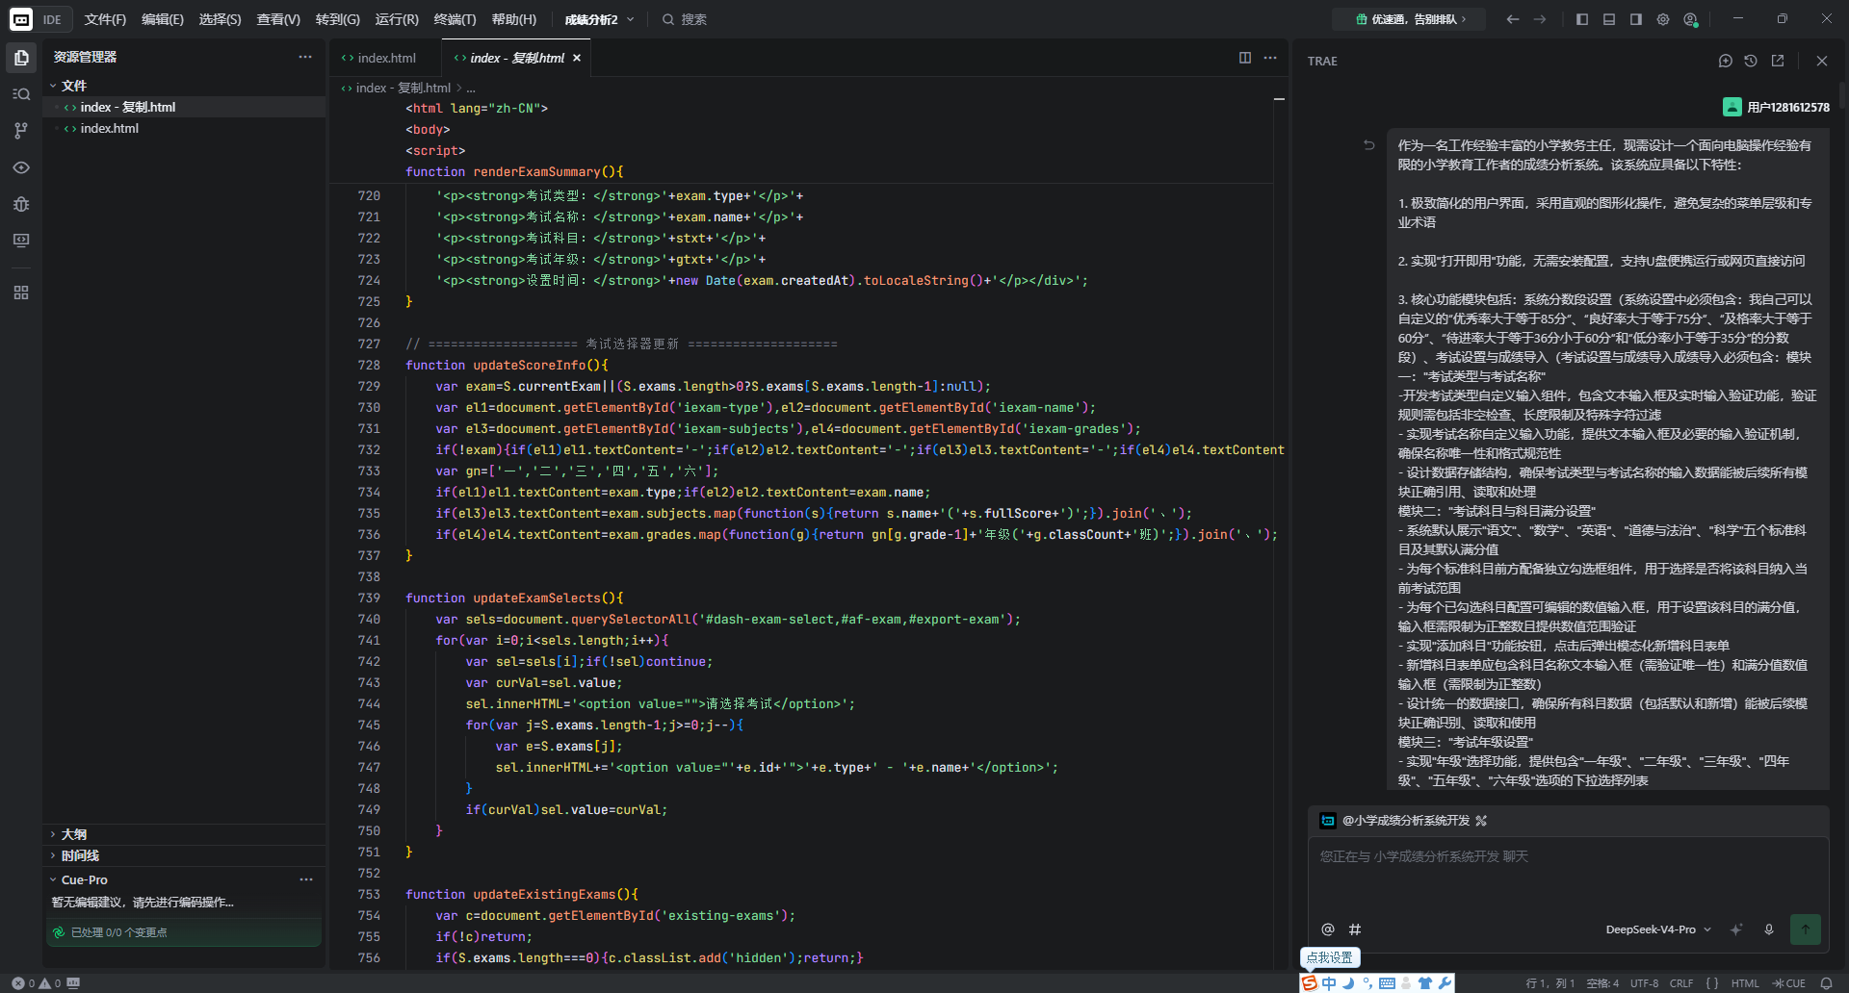
Task: Go forward with the right arrow
Action: click(1540, 19)
